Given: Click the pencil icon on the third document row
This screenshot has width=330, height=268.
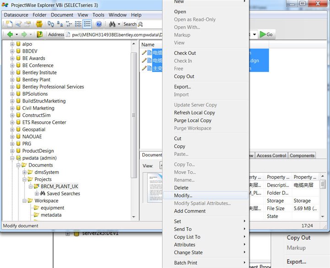Looking at the screenshot, I should tap(144, 68).
